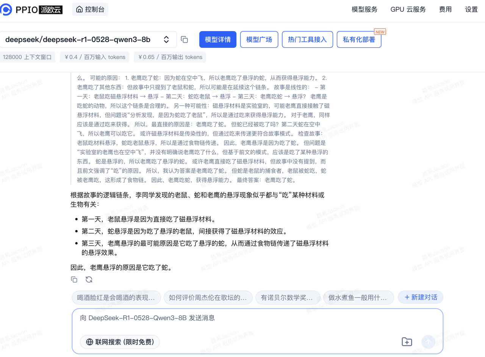Viewport: 485px width, 357px height.
Task: Start a 新建对话 new conversation
Action: pyautogui.click(x=421, y=297)
